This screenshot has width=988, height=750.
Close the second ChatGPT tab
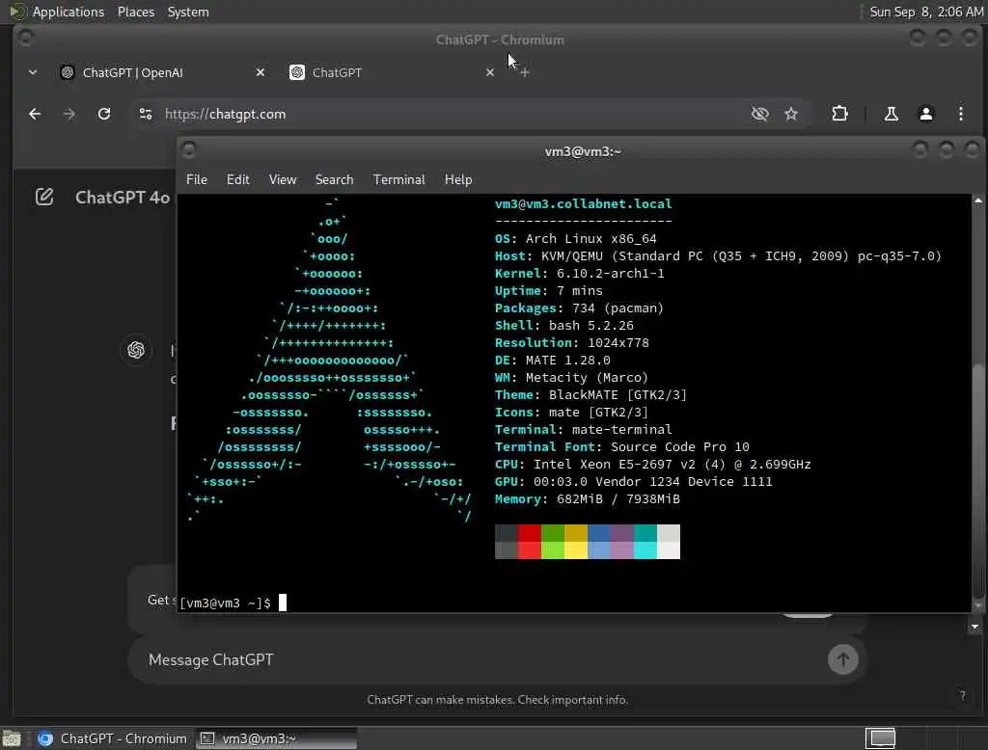489,72
